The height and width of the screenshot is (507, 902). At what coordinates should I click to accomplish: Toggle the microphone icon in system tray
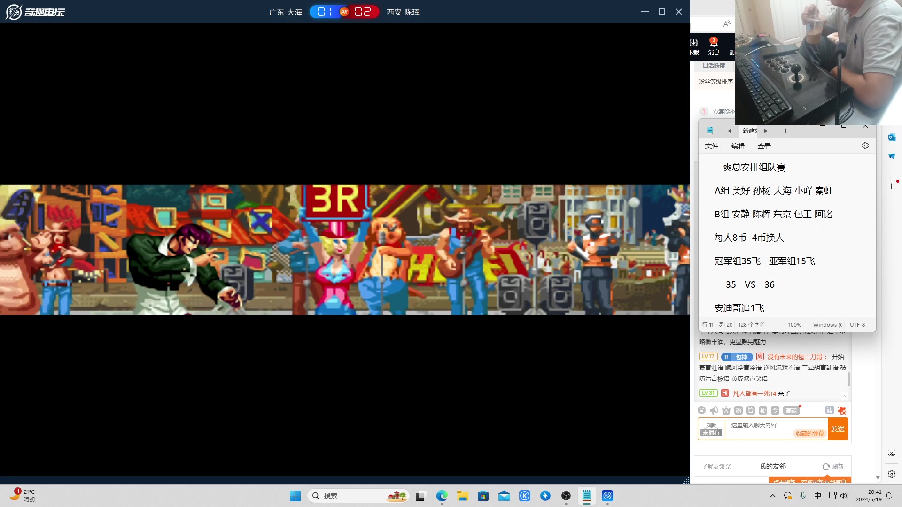pos(803,496)
